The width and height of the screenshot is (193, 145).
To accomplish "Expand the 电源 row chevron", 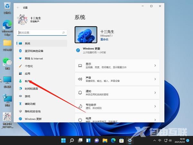I will [x=155, y=120].
